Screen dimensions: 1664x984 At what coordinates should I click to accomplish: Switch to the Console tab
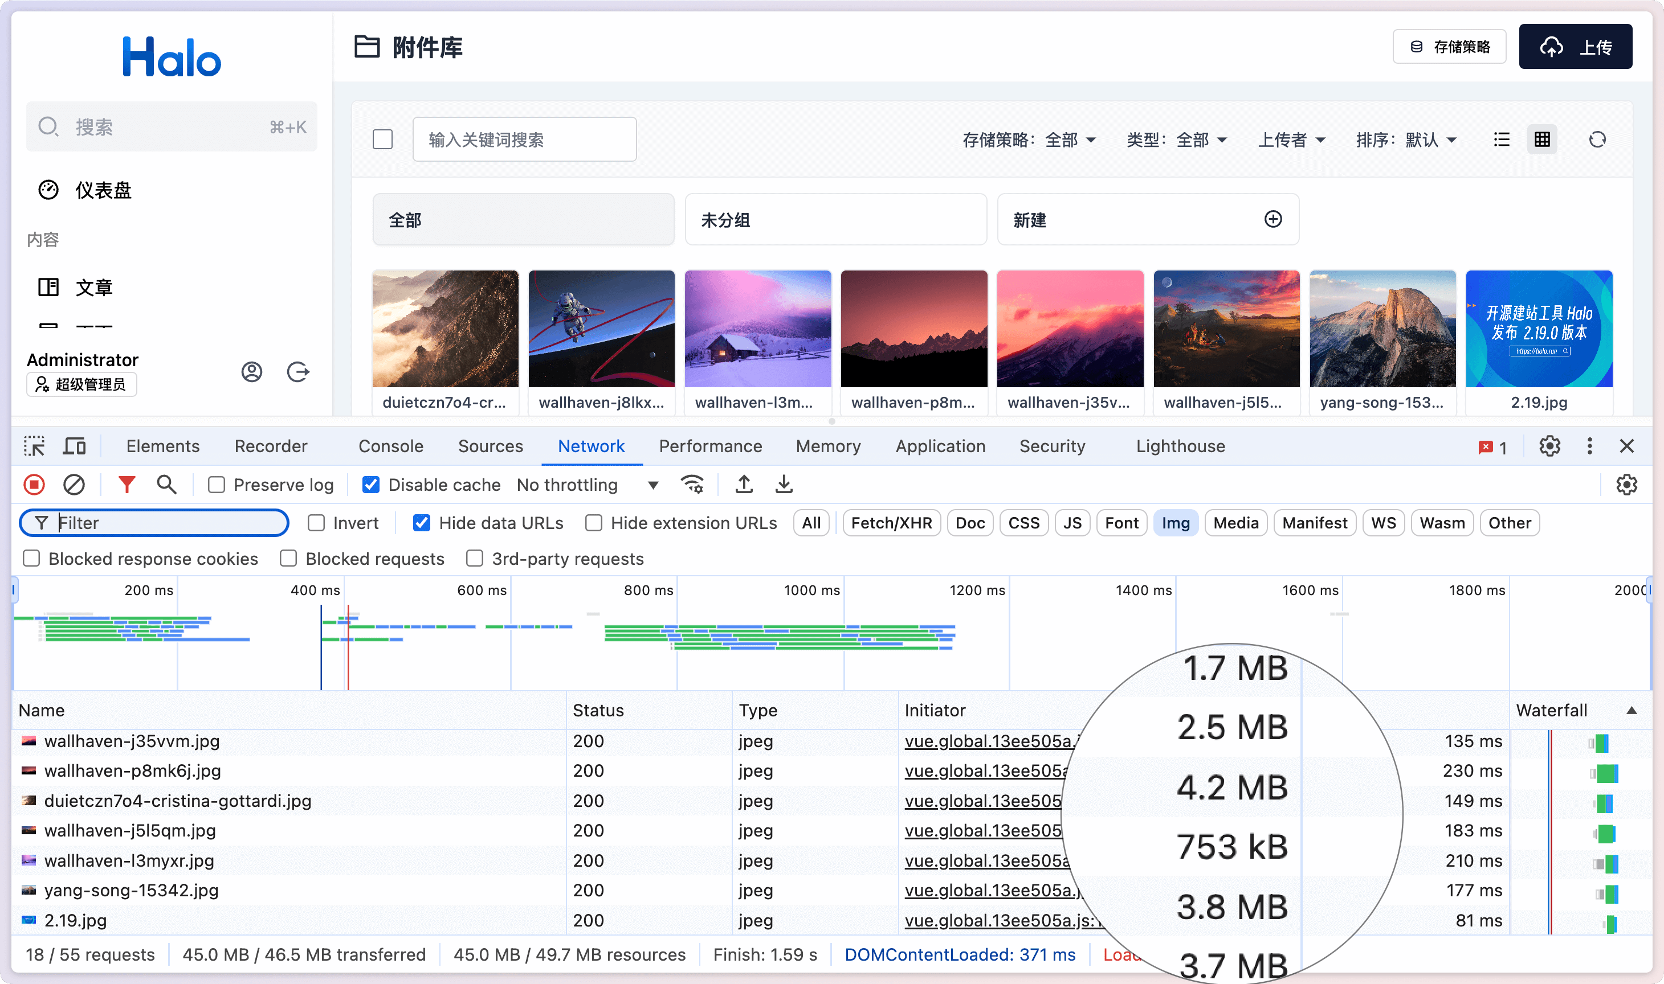coord(391,446)
